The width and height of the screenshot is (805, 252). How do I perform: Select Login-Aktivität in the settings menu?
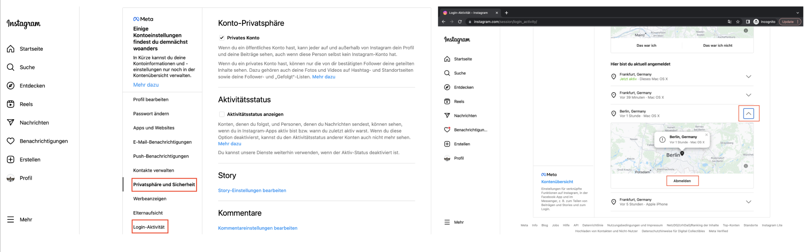point(150,227)
